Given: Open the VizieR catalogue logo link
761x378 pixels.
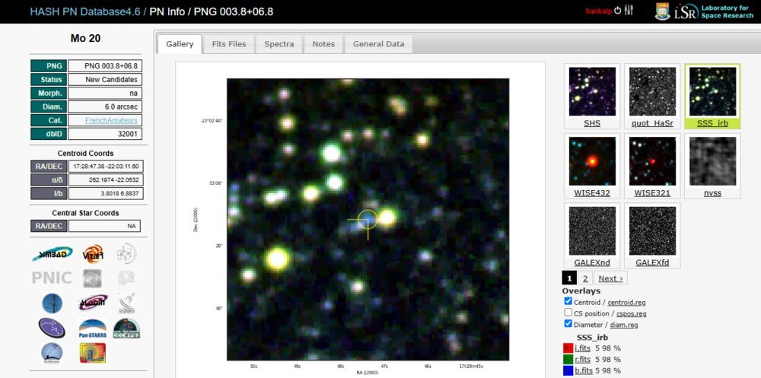Looking at the screenshot, I should 92,253.
